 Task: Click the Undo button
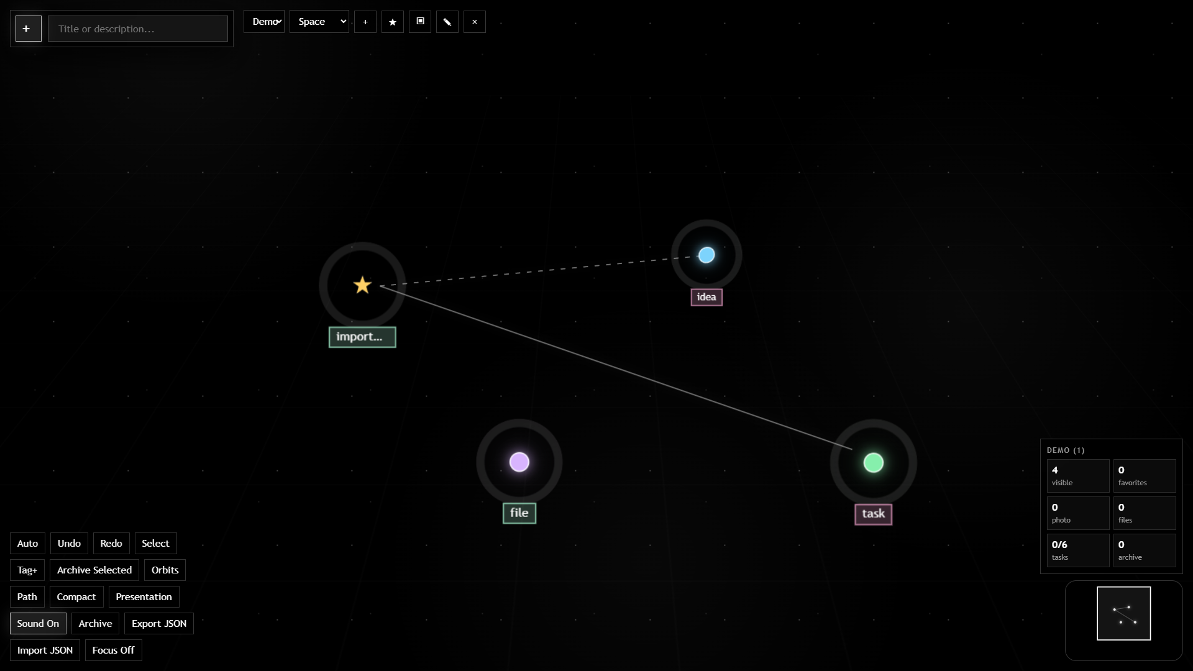tap(69, 543)
